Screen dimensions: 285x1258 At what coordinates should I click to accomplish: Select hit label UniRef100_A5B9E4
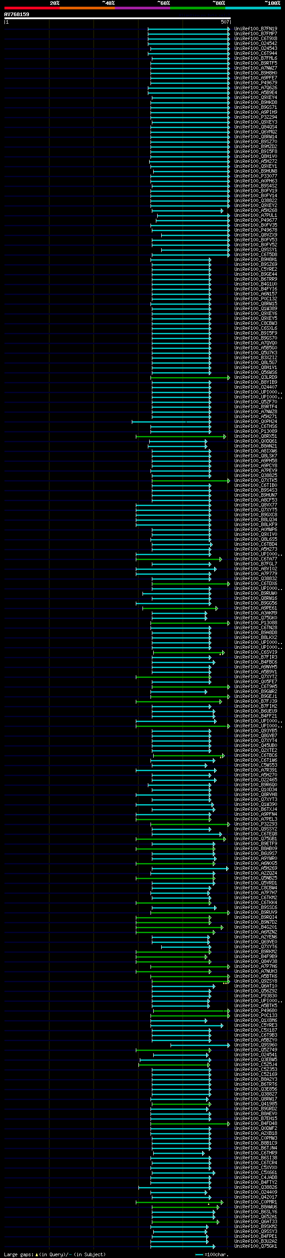256,93
